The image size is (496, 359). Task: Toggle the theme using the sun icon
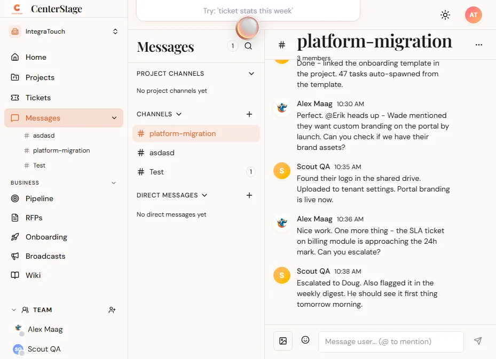(x=445, y=15)
